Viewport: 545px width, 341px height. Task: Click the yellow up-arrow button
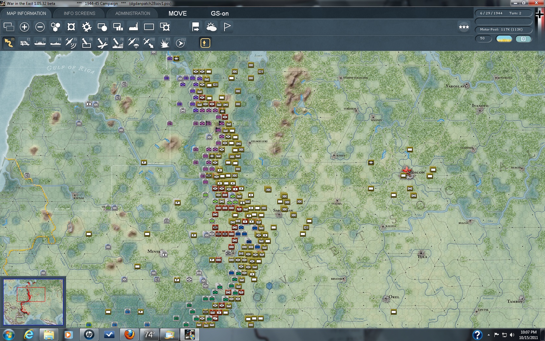(205, 43)
